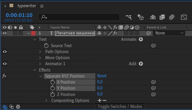The height and width of the screenshot is (110, 192).
Task: Click the Z Position value 0,0
Action: 100,94
